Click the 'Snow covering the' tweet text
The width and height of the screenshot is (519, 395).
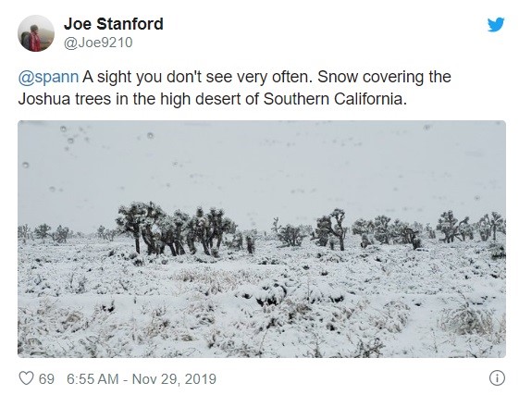384,77
